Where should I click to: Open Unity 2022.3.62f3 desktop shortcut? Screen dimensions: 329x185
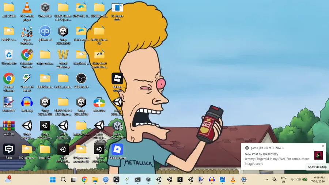(x=63, y=35)
